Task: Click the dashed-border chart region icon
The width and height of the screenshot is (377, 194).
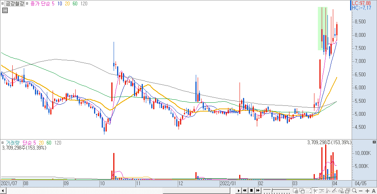Action: click(x=309, y=191)
